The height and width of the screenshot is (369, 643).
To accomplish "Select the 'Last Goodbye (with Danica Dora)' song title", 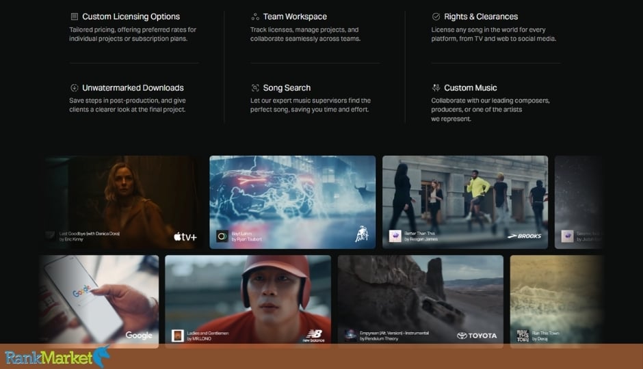I will [x=90, y=234].
